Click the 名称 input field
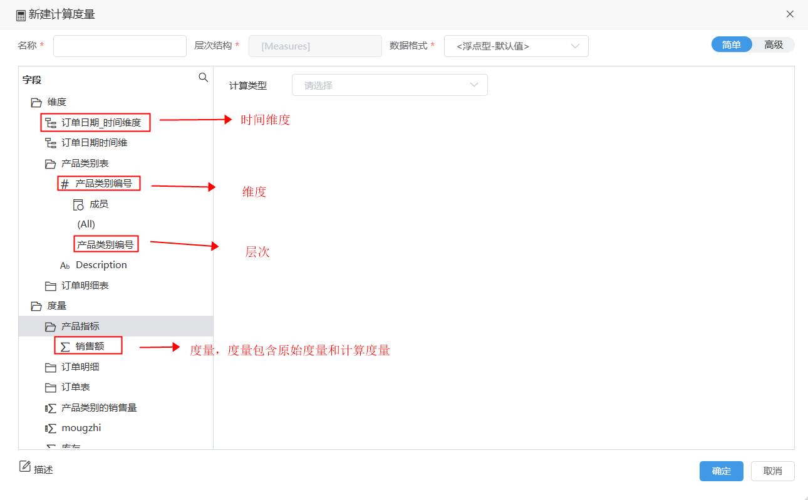 pos(120,46)
